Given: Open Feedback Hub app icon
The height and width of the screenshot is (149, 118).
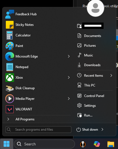Looking at the screenshot, I should (x=10, y=14).
